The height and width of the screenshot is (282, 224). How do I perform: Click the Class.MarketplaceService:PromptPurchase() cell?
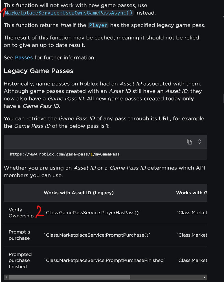[x=97, y=235]
